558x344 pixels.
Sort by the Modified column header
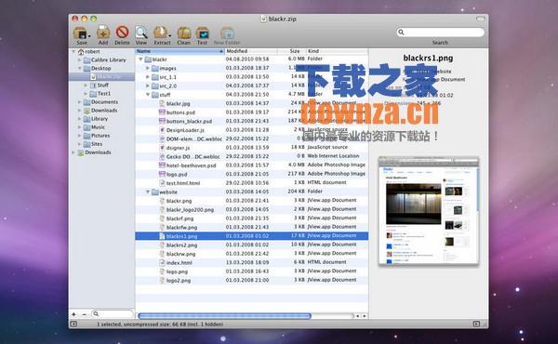251,51
